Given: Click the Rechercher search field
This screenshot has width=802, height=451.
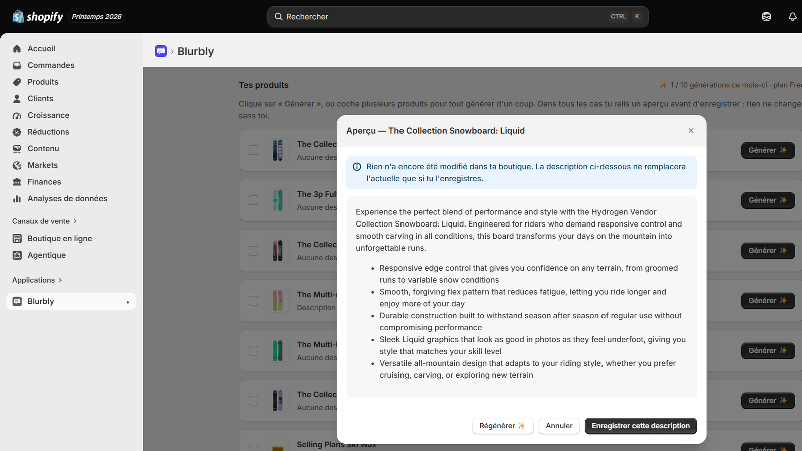Looking at the screenshot, I should [x=458, y=17].
